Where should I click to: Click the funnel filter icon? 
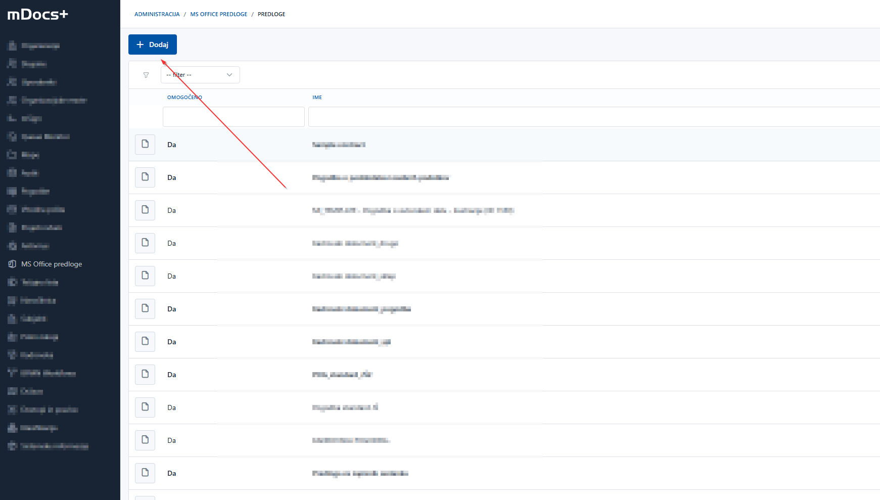point(146,75)
